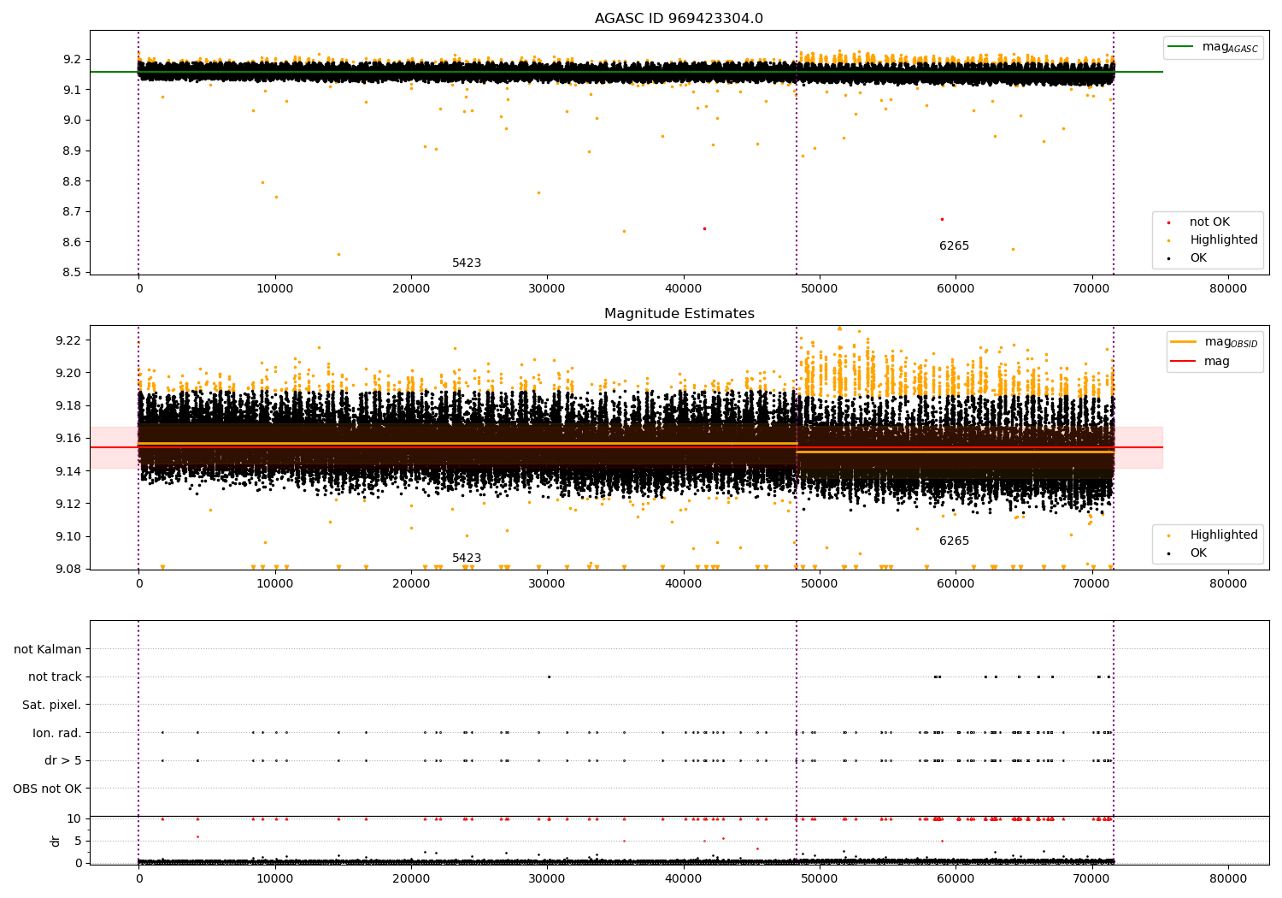Select the 'OBS not OK' row label
This screenshot has width=1282, height=898.
coord(47,789)
